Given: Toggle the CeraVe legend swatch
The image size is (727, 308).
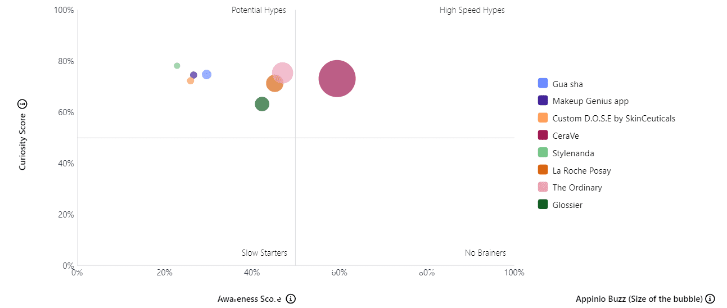Looking at the screenshot, I should 543,135.
